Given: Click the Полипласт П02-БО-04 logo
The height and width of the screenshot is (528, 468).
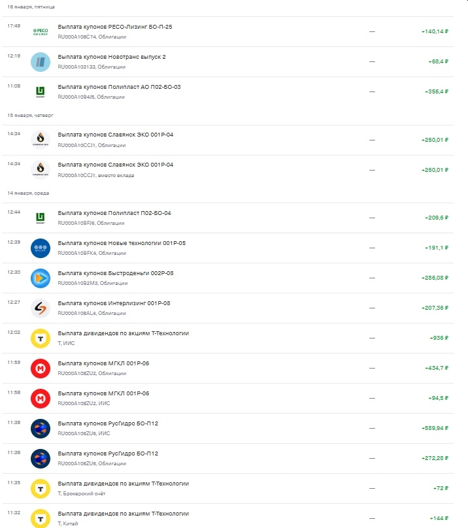Looking at the screenshot, I should click(41, 218).
